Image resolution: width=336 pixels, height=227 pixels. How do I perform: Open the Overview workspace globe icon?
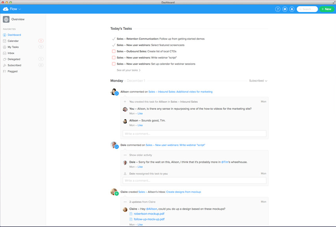[6, 19]
